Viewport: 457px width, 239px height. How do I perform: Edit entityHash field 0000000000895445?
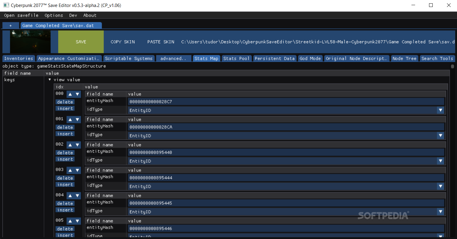pos(286,203)
